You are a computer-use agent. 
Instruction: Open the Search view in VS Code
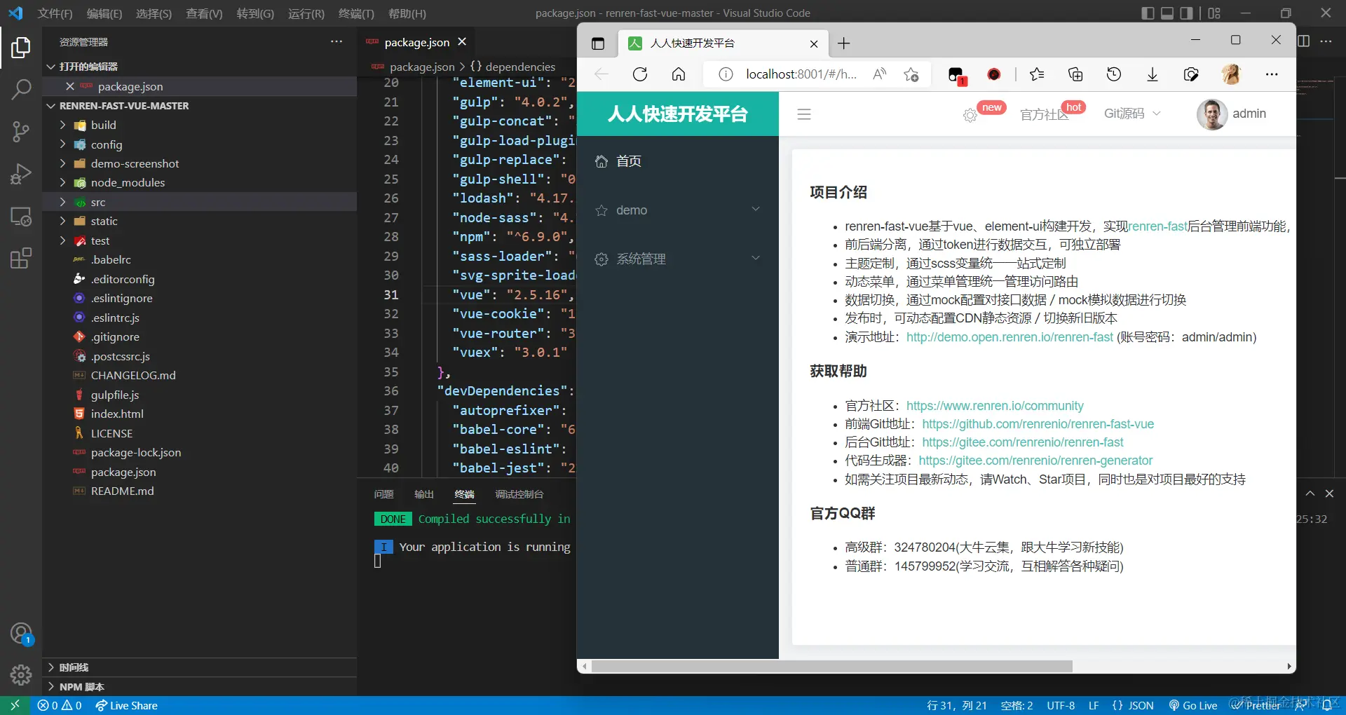[x=21, y=89]
